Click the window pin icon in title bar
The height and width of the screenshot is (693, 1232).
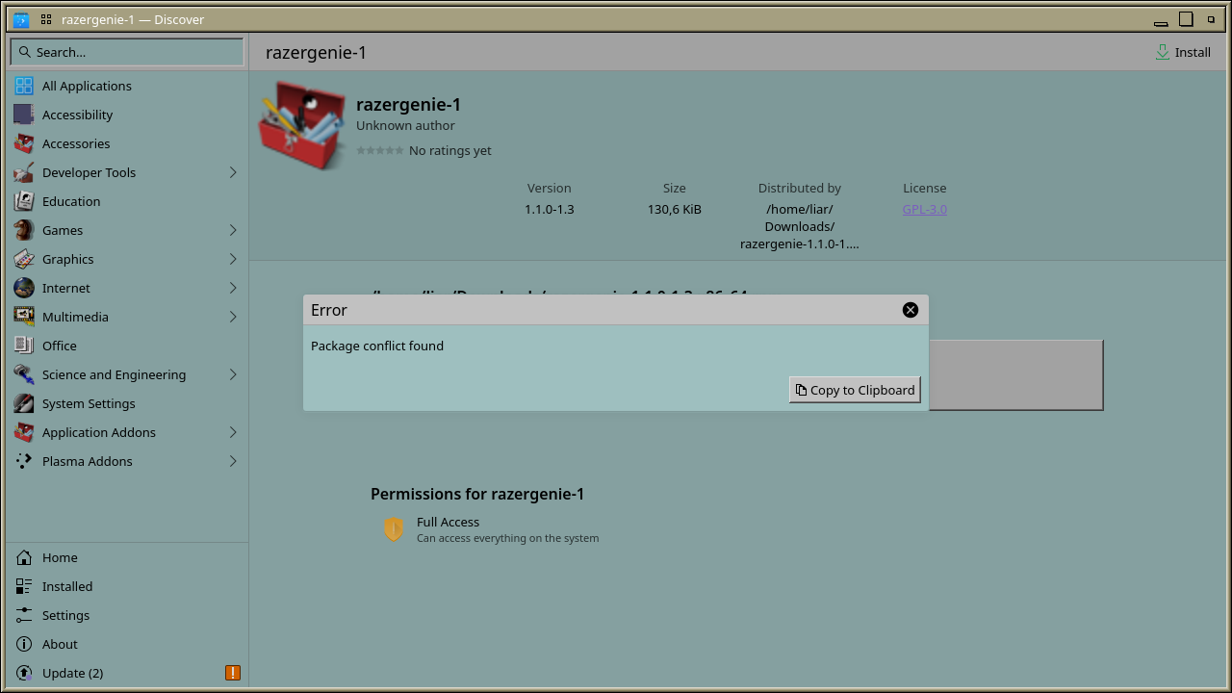(46, 19)
